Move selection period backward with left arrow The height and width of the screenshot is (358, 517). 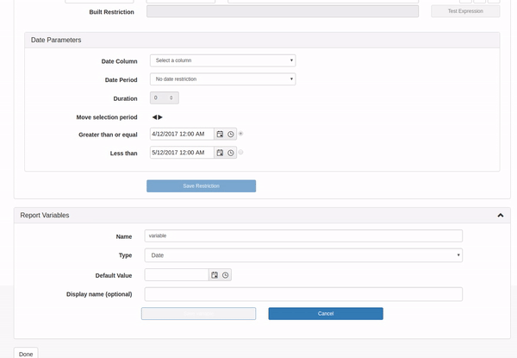point(155,117)
